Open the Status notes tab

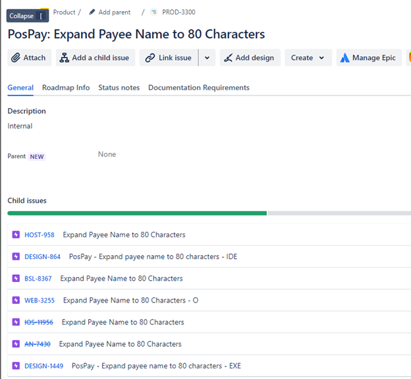[119, 88]
